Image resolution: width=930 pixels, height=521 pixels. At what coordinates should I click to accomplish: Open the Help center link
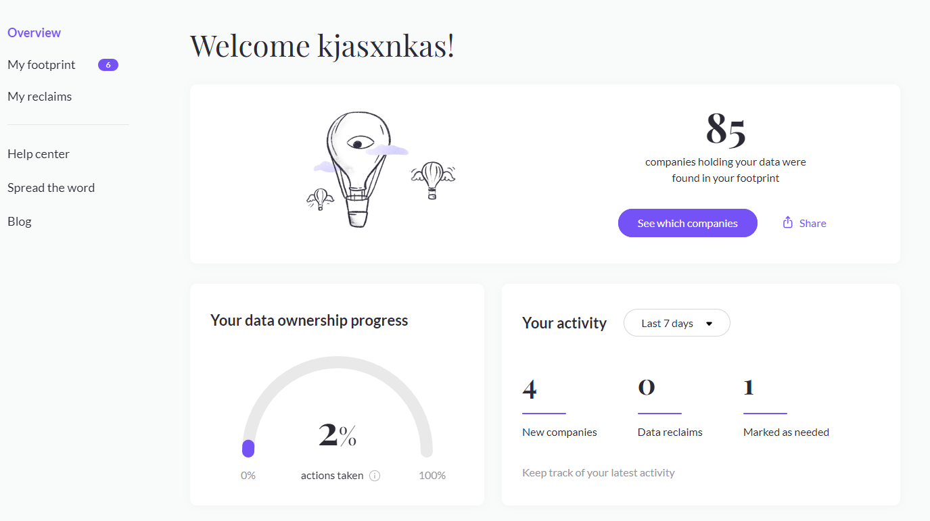click(39, 154)
